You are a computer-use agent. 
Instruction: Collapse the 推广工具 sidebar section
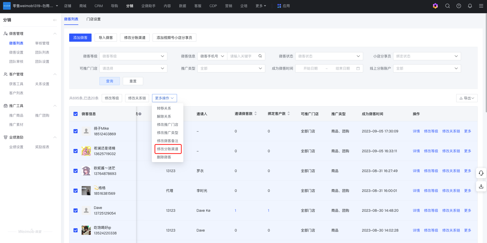55,106
